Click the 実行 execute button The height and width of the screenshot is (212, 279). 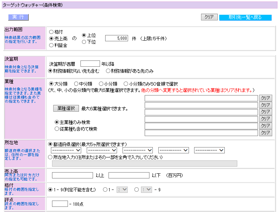pos(18,17)
